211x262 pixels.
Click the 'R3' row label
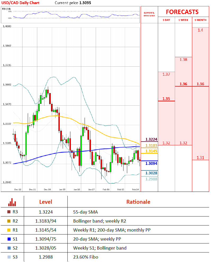[x=15, y=212]
